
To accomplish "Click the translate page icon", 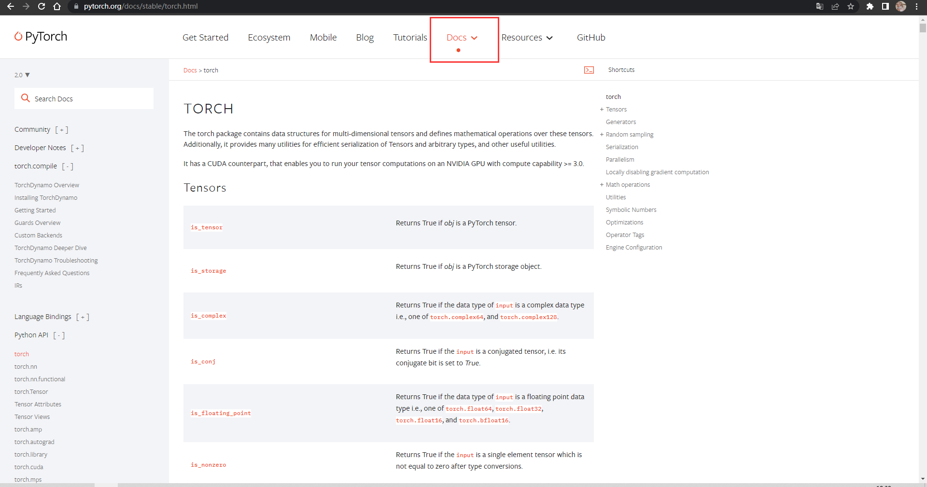I will (x=820, y=6).
